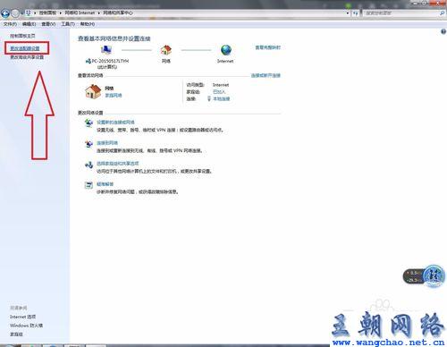Image resolution: width=447 pixels, height=347 pixels.
Task: Open the 工具(T) menu
Action: click(68, 24)
